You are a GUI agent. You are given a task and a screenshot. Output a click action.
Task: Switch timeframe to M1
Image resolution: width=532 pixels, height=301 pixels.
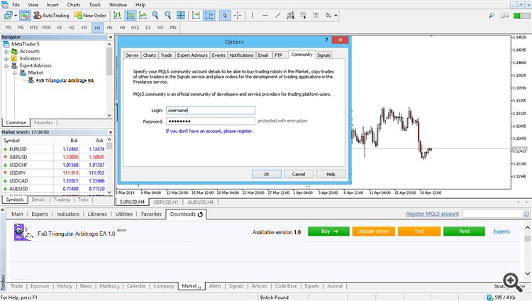pyautogui.click(x=9, y=28)
